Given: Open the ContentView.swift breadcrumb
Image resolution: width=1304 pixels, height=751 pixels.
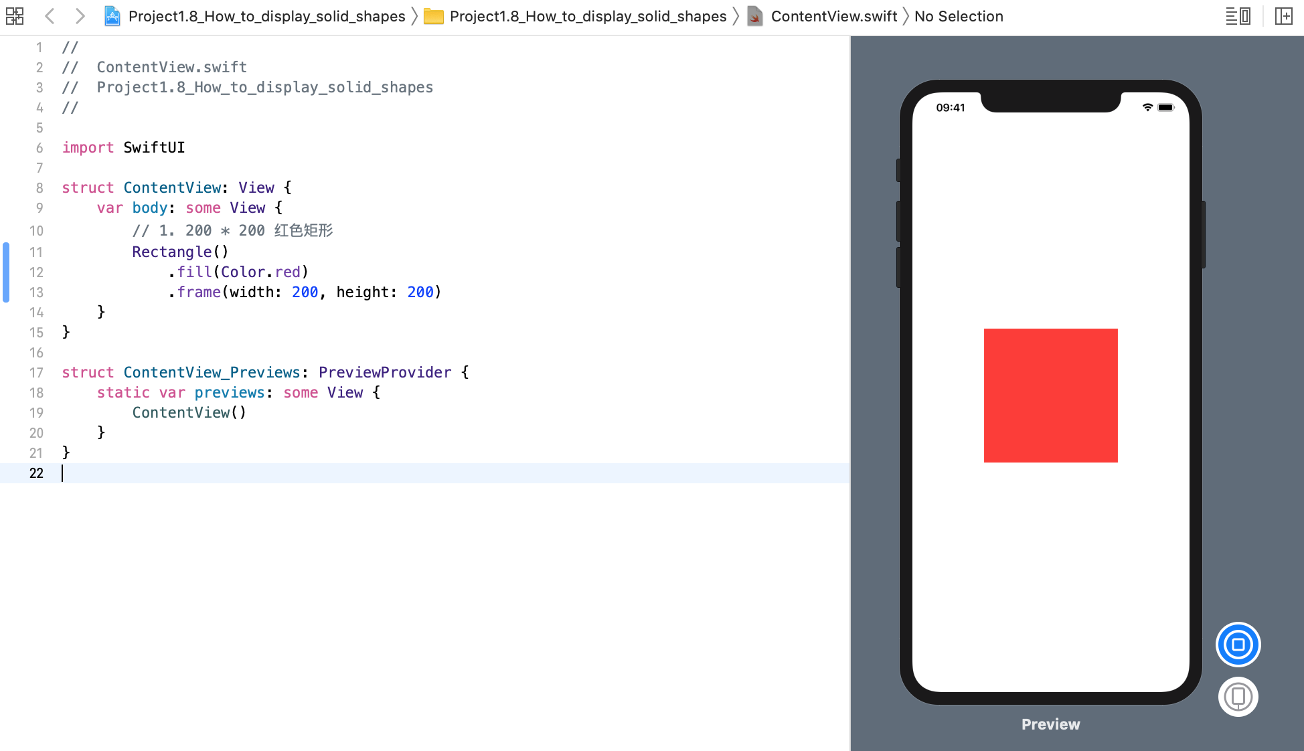Looking at the screenshot, I should [x=834, y=16].
